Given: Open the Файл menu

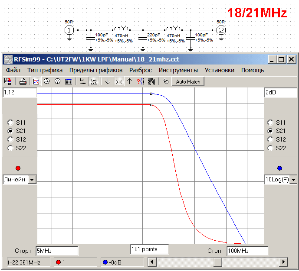Looking at the screenshot, I should point(13,70).
